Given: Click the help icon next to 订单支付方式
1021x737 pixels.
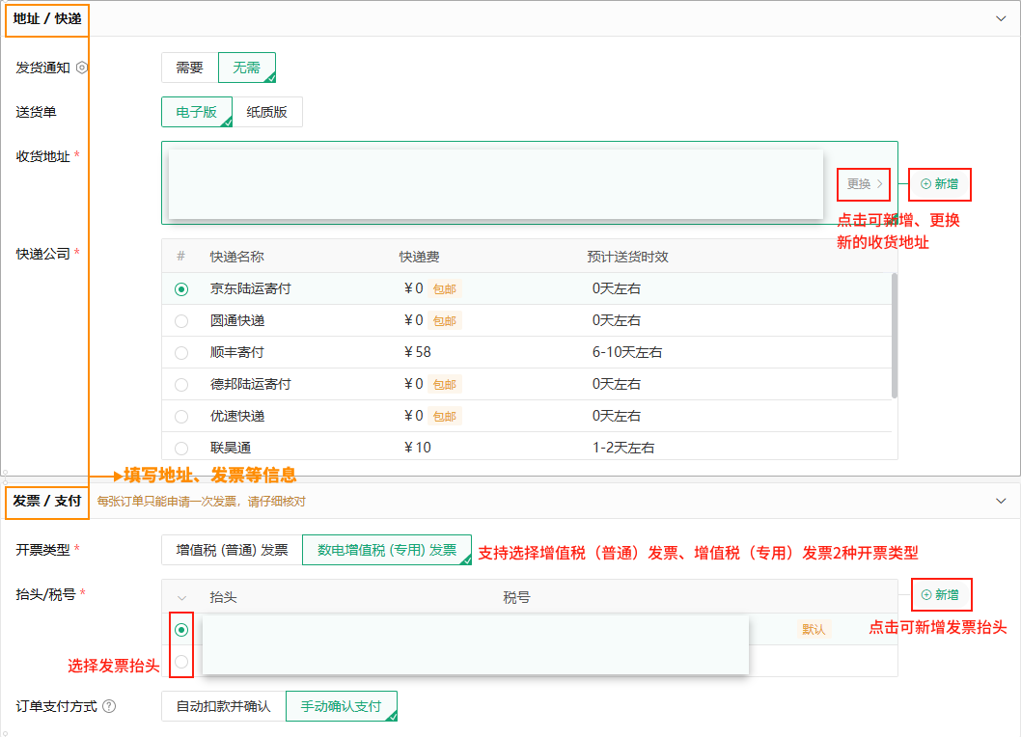Looking at the screenshot, I should click(109, 706).
